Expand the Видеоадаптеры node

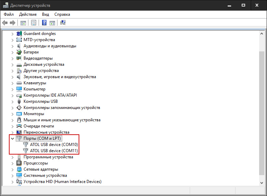click(12, 58)
